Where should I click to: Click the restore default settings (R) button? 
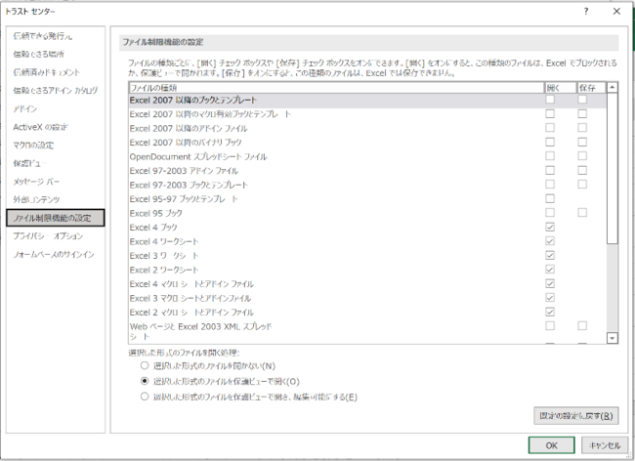coord(575,416)
